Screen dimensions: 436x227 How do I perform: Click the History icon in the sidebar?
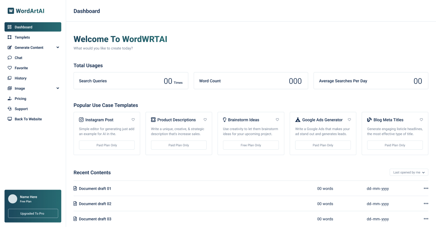point(10,78)
